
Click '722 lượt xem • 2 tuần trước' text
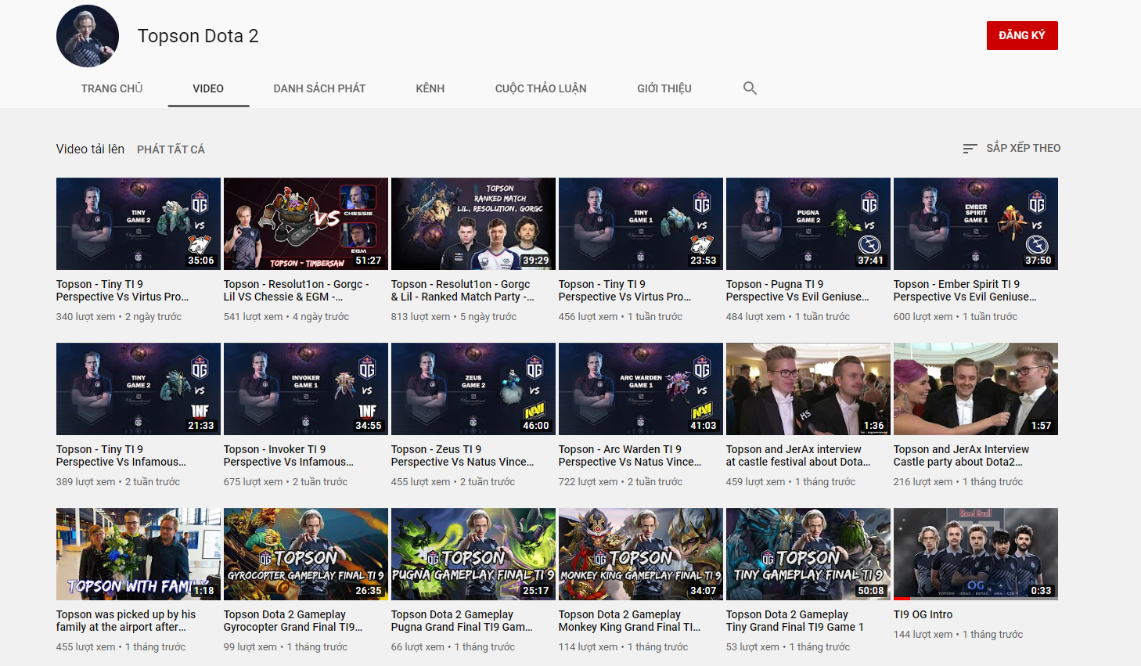tap(621, 482)
